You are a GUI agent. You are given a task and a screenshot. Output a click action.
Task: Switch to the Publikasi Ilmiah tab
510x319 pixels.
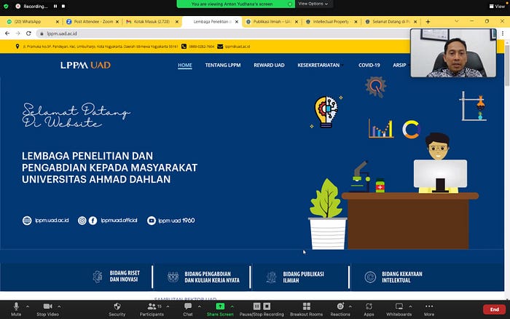tap(270, 21)
